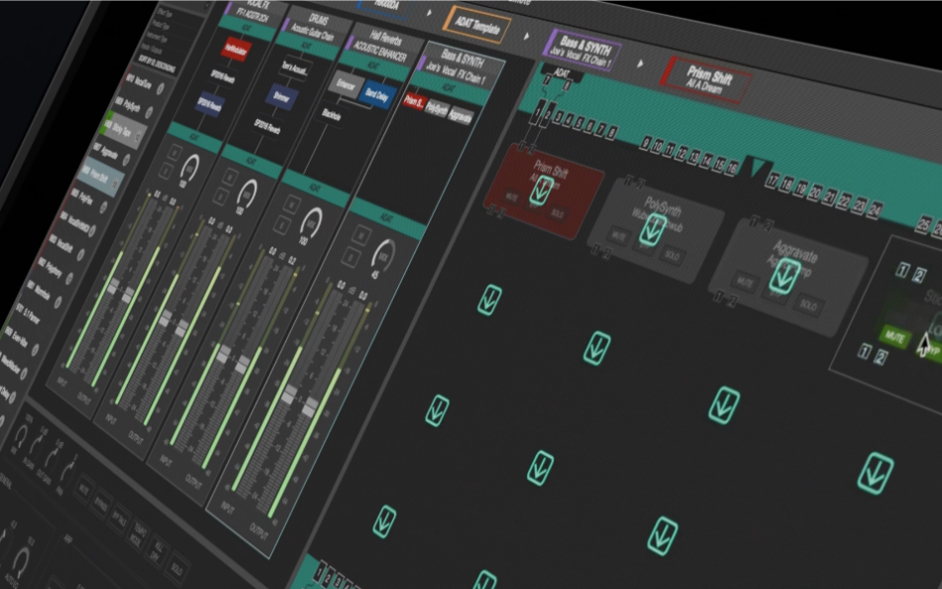Click the BYPASS button in bottom panel
The height and width of the screenshot is (589, 942).
coord(101,503)
